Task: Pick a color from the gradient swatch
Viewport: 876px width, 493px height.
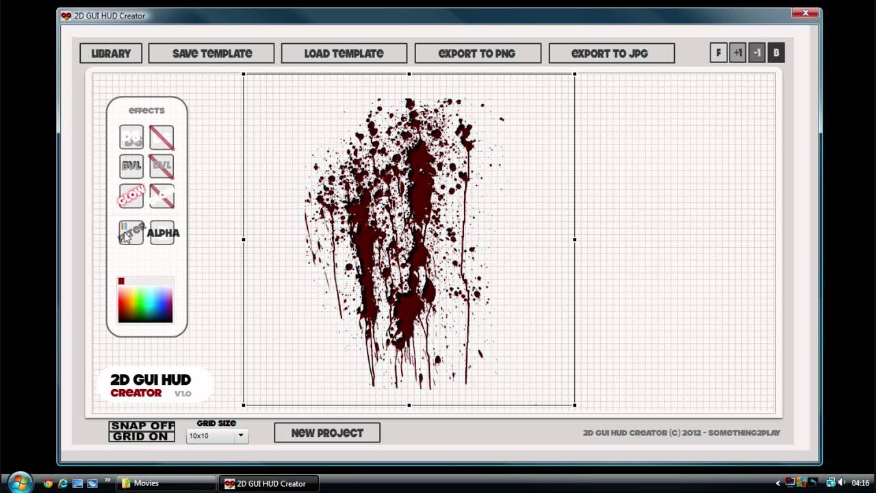Action: click(x=145, y=303)
